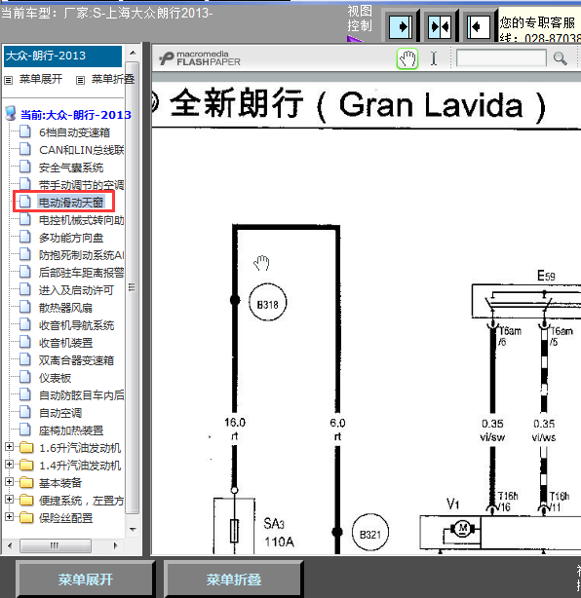Click the right-arrow view control button
Image resolution: width=581 pixels, height=598 pixels.
[x=401, y=26]
